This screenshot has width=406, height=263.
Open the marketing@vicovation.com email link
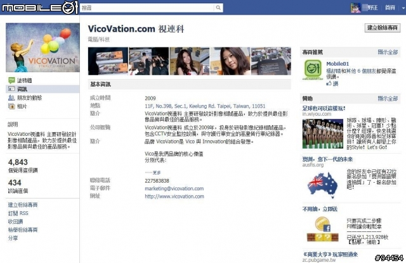[x=174, y=188]
